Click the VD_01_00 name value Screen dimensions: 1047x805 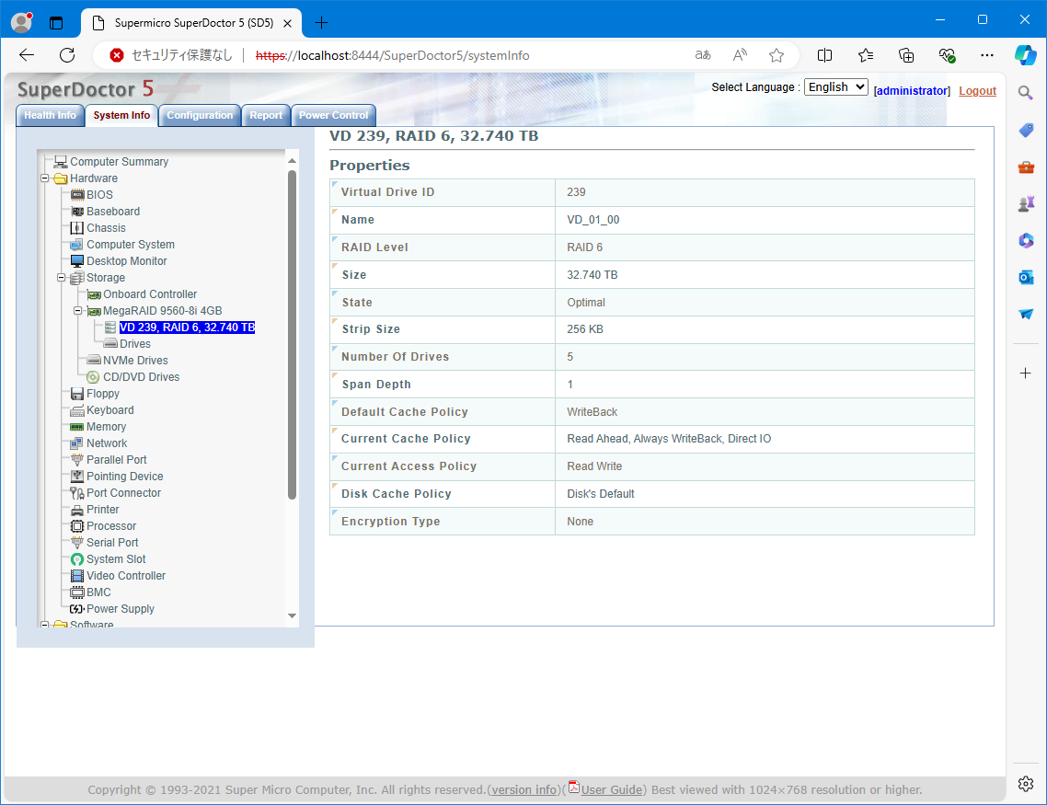[x=593, y=220]
